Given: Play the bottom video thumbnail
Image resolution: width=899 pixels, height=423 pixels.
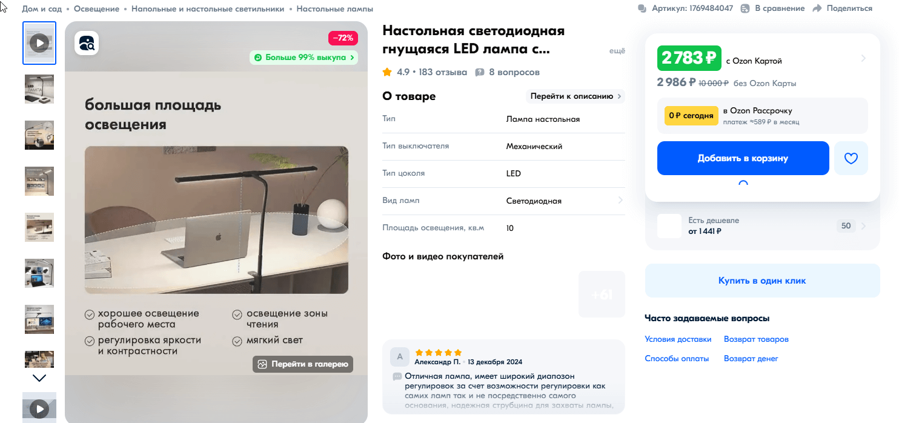Looking at the screenshot, I should (39, 408).
